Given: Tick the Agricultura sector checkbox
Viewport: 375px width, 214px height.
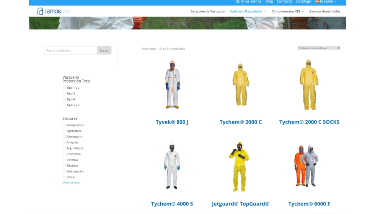Looking at the screenshot, I should pos(64,131).
